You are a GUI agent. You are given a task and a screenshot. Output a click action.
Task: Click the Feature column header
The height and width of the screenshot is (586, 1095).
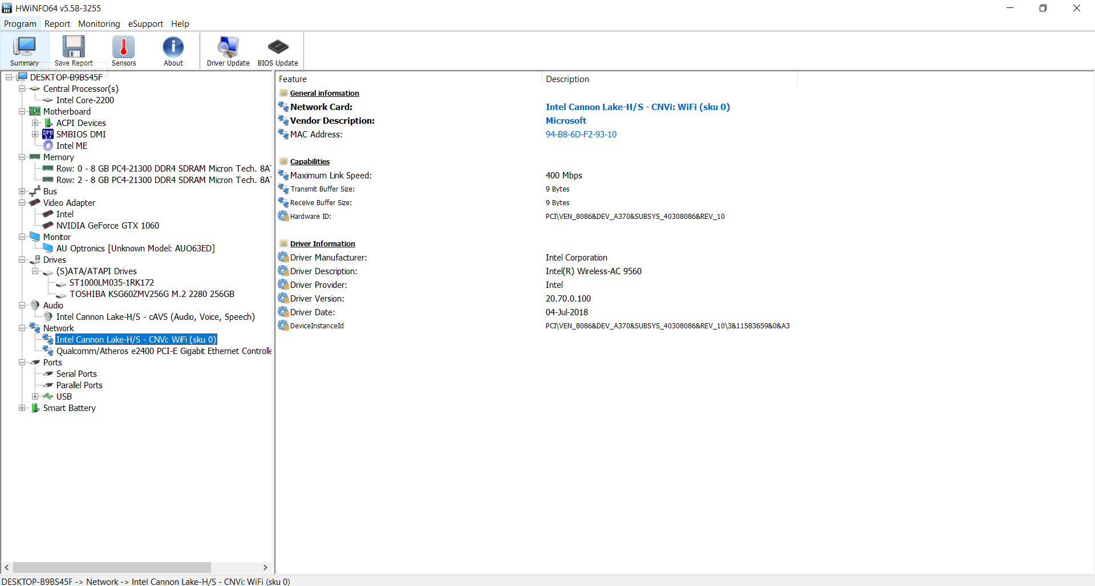408,79
